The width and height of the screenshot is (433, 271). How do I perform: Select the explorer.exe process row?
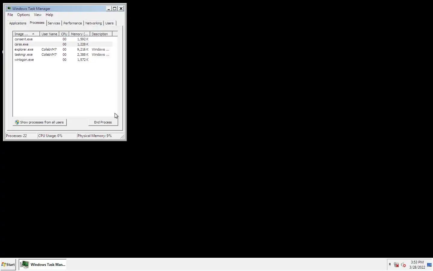[63, 49]
